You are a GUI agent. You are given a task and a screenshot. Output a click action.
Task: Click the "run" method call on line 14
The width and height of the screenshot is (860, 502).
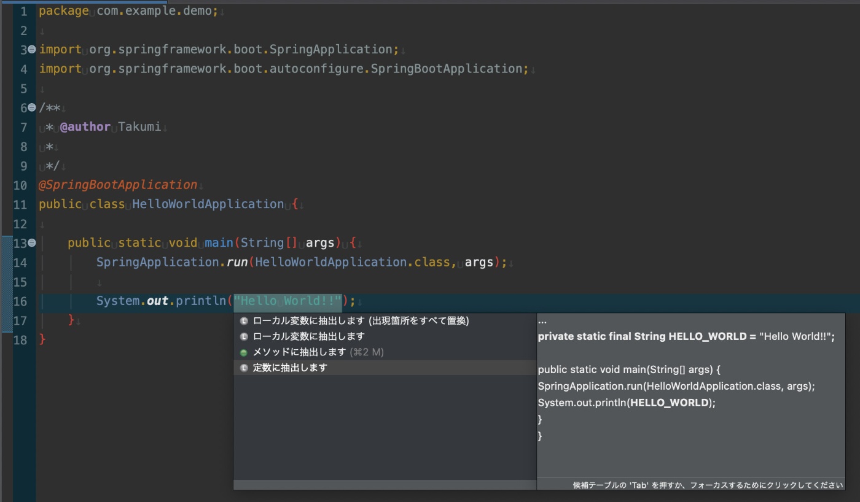[x=237, y=263]
